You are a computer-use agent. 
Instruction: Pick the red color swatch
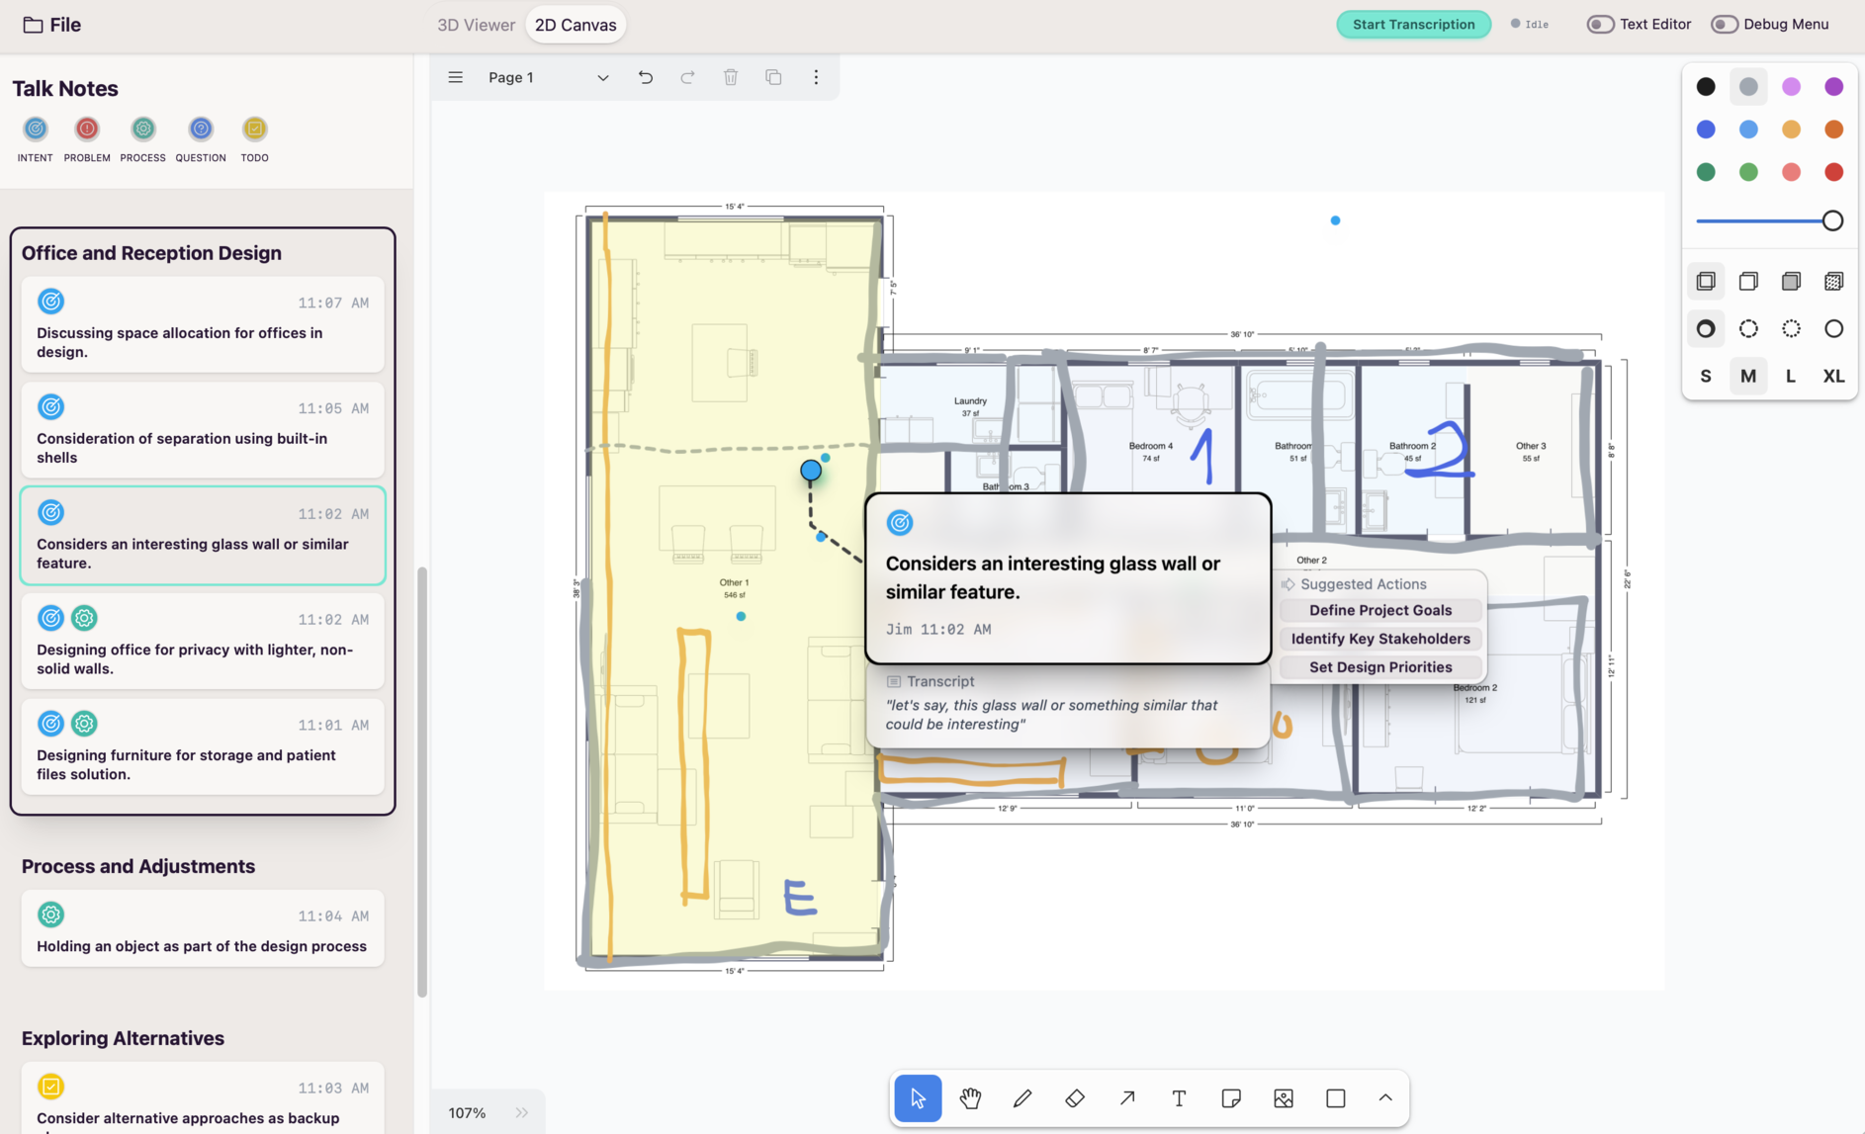pos(1833,172)
